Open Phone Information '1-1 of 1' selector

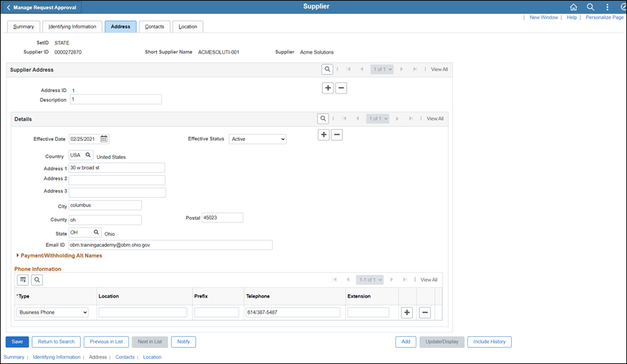pos(370,280)
